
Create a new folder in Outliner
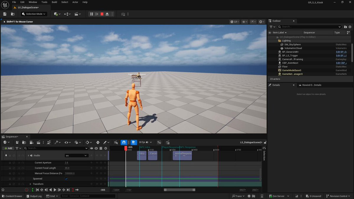pyautogui.click(x=345, y=27)
